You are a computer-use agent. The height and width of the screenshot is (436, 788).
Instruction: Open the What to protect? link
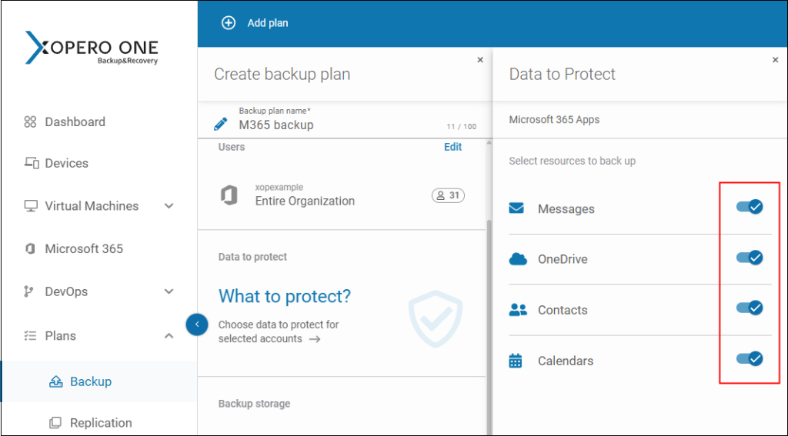coord(285,296)
